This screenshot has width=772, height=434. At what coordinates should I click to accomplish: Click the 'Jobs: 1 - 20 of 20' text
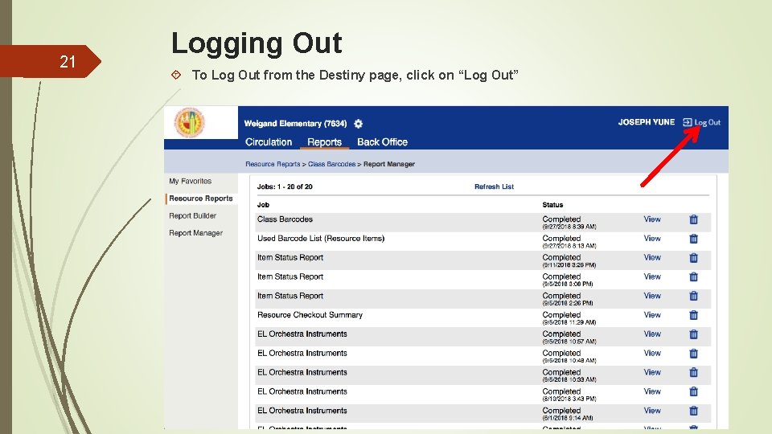click(x=285, y=186)
